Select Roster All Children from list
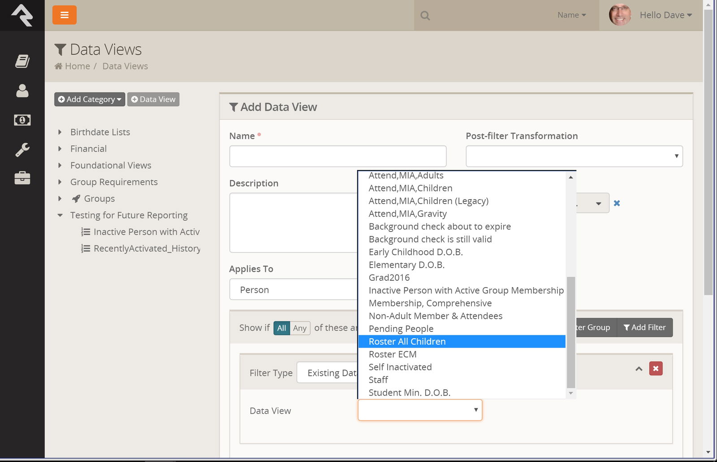717x462 pixels. tap(407, 342)
